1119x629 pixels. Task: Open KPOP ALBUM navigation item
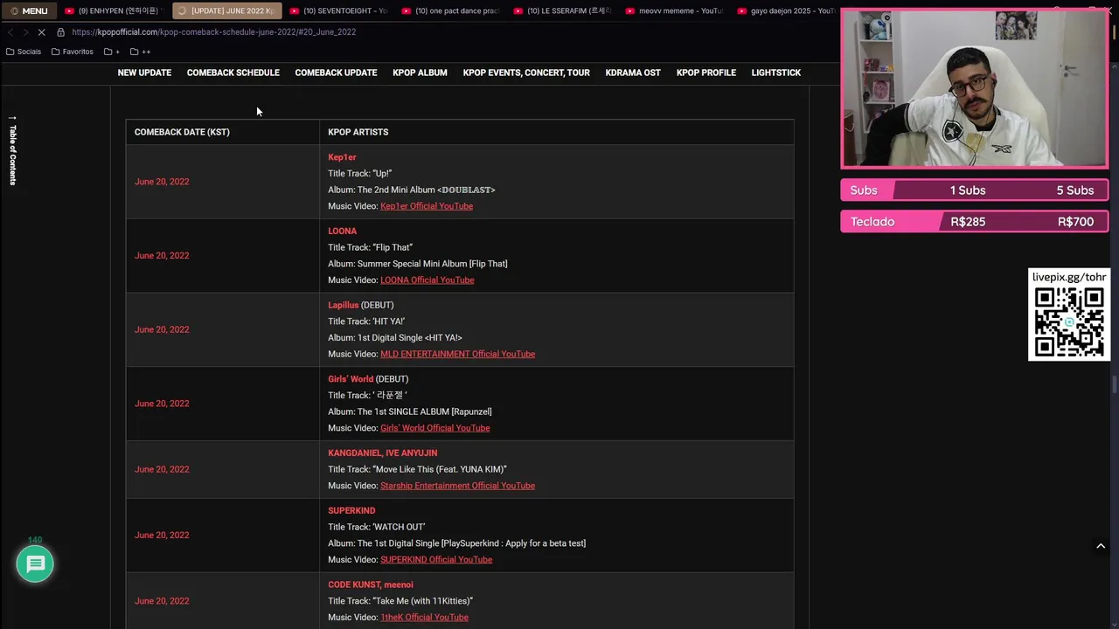coord(420,73)
